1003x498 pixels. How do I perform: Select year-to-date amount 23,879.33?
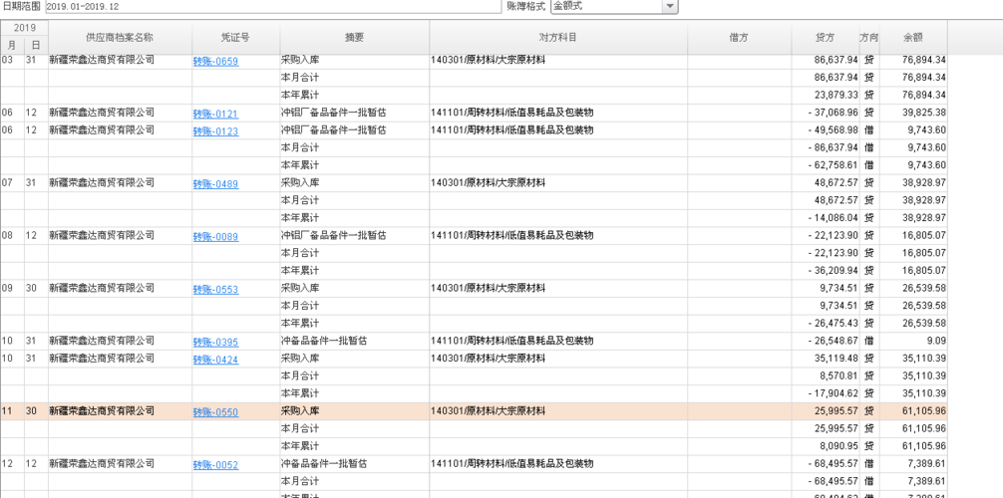pos(836,96)
